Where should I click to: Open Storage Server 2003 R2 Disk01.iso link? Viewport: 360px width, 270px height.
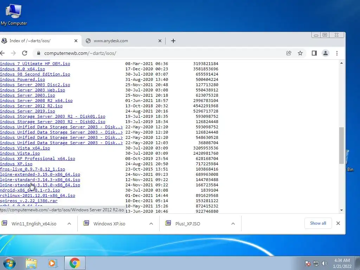point(53,116)
